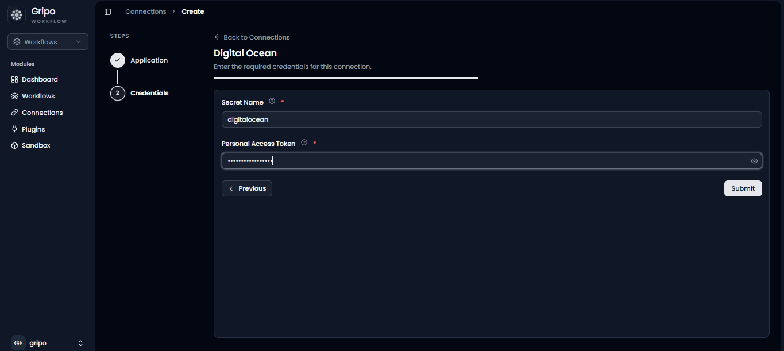This screenshot has height=351, width=784.
Task: Expand the gripo account switcher
Action: pos(80,343)
